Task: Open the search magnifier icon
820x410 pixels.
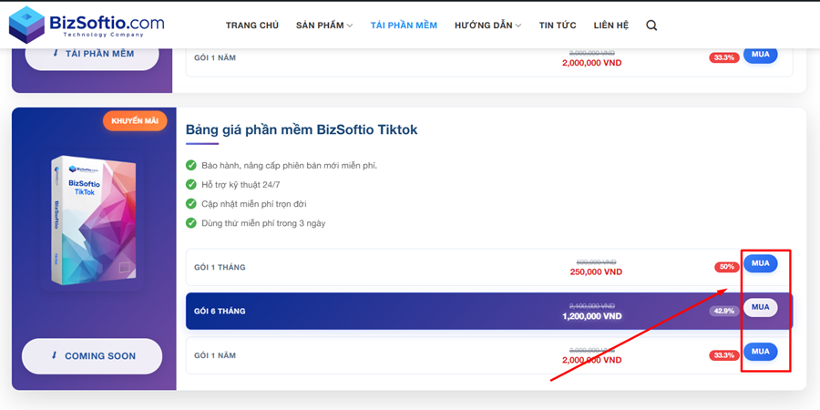Action: [x=651, y=26]
